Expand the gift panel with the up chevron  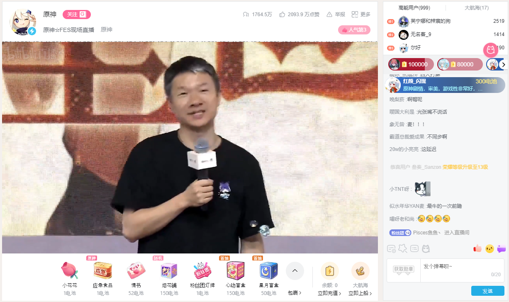click(295, 271)
